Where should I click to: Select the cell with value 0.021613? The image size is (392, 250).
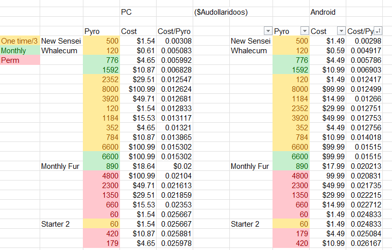pos(174,186)
